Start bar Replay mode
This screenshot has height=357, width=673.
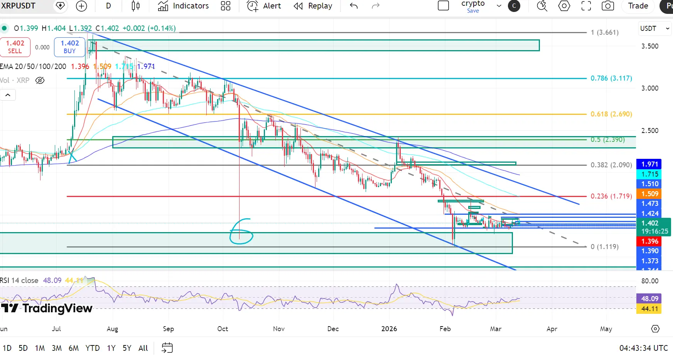tap(313, 6)
